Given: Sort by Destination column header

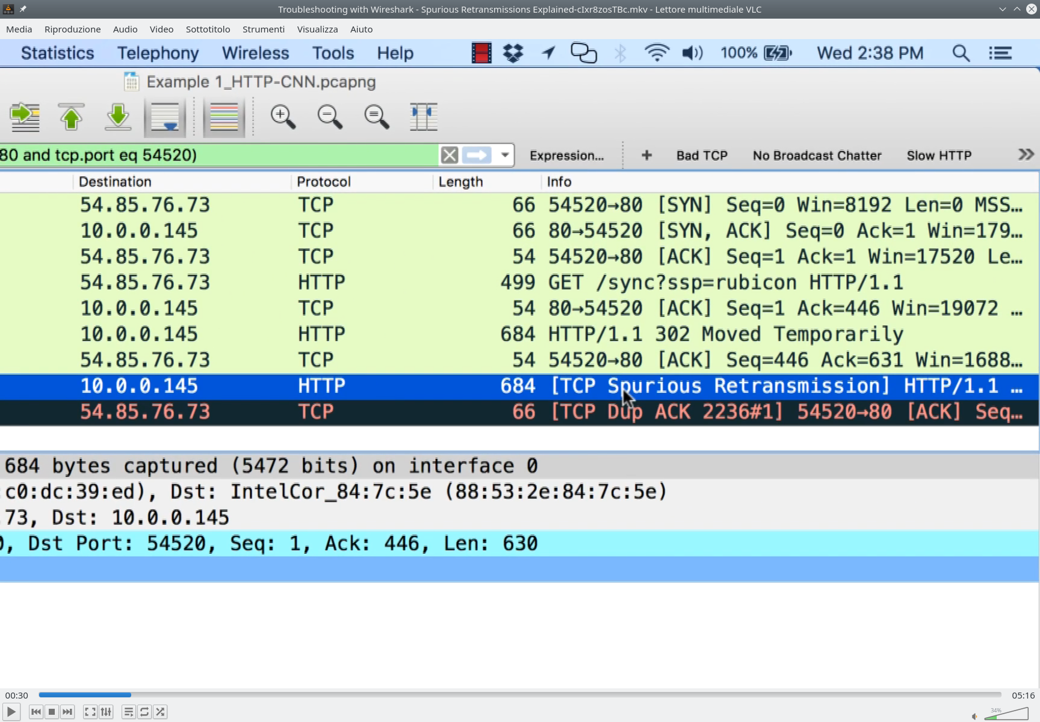Looking at the screenshot, I should click(x=182, y=182).
